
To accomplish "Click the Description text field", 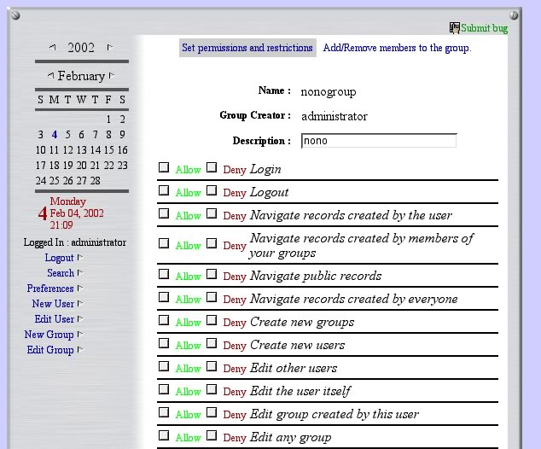I will click(379, 141).
